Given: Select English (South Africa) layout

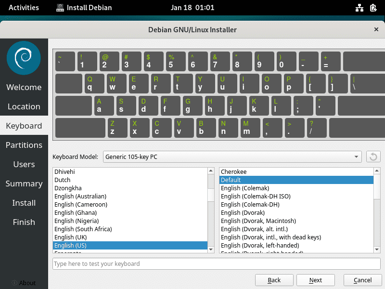Looking at the screenshot, I should pyautogui.click(x=130, y=229).
